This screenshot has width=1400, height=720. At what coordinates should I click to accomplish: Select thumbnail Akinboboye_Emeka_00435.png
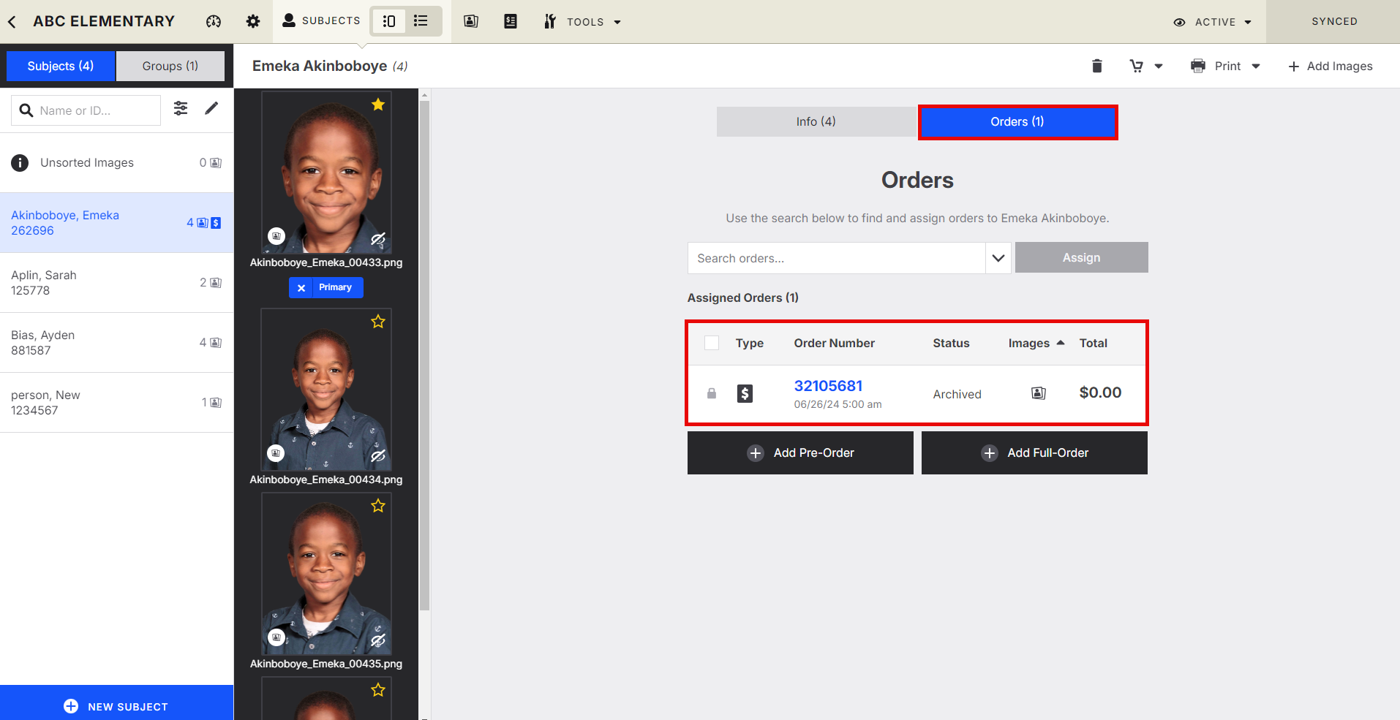click(326, 574)
